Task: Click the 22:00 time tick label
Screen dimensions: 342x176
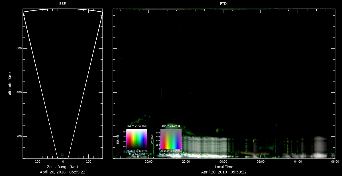Action: pyautogui.click(x=186, y=162)
